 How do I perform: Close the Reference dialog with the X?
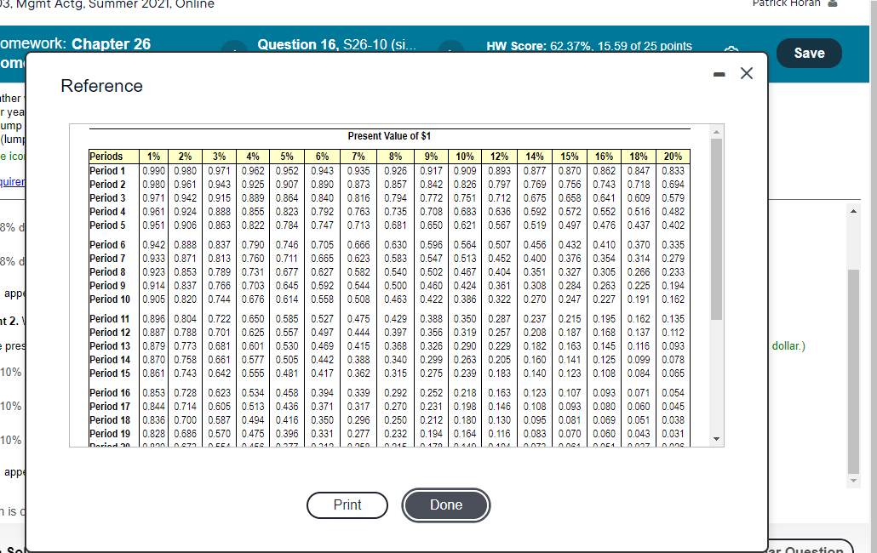click(x=747, y=73)
